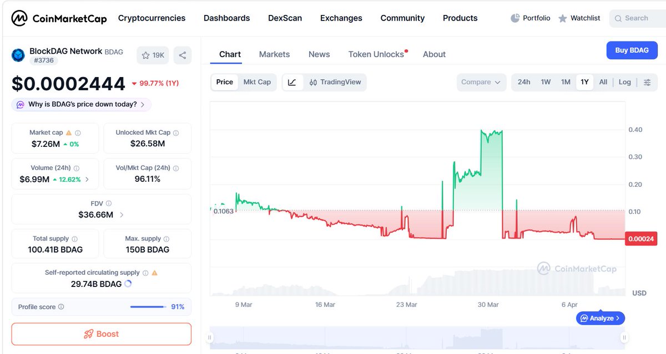Switch to Token Unlocks tab
The image size is (666, 354).
(x=376, y=54)
